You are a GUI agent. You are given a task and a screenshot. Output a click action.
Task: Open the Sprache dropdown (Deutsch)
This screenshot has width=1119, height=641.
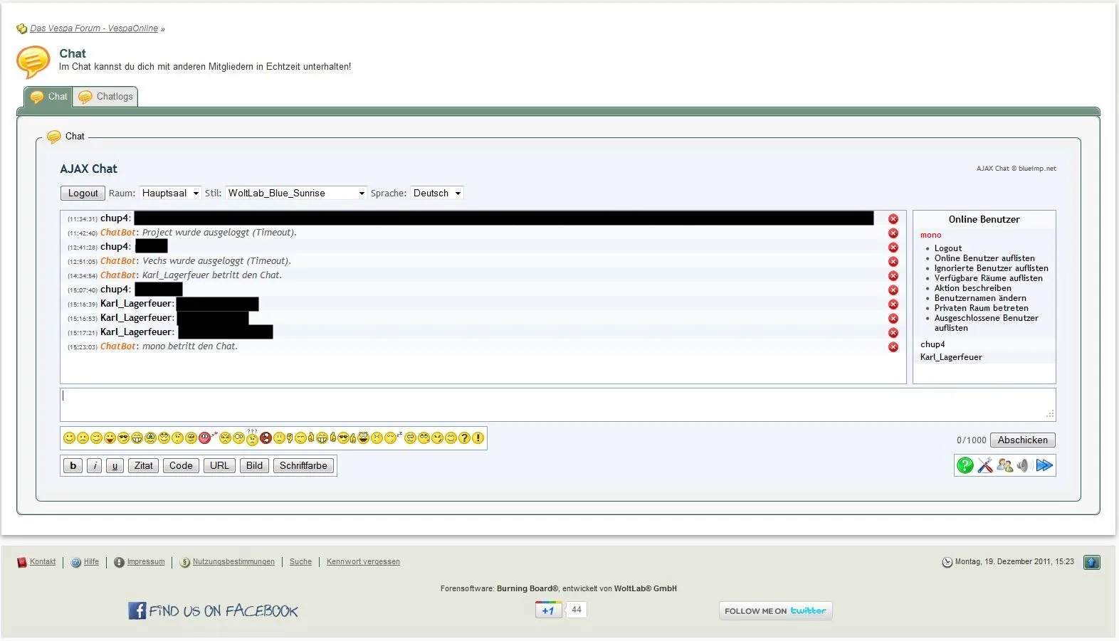pyautogui.click(x=437, y=194)
